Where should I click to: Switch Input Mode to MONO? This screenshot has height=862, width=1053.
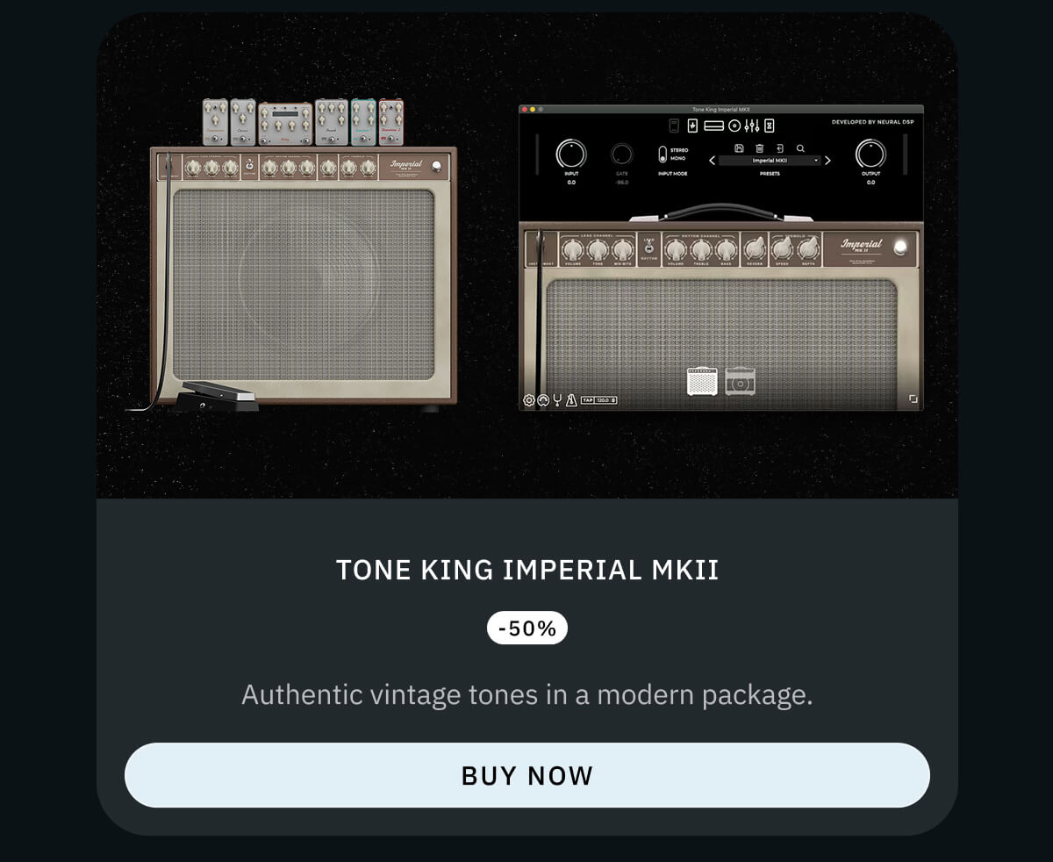click(x=677, y=159)
